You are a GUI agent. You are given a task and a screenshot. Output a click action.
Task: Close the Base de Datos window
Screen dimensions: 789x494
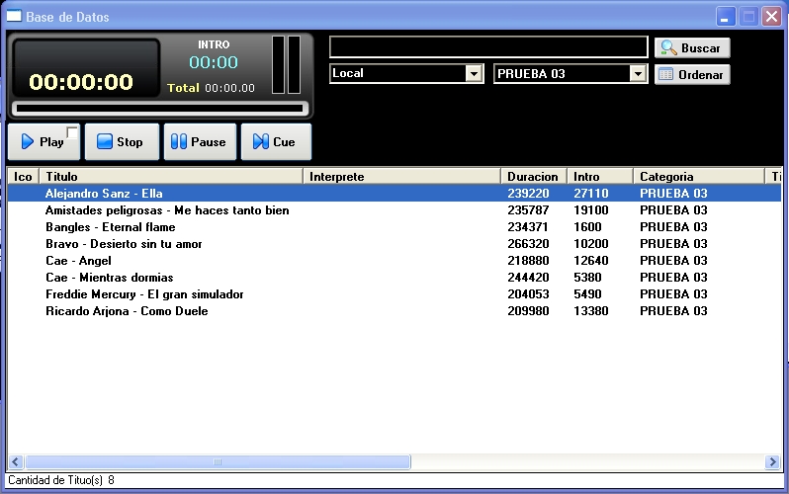771,17
